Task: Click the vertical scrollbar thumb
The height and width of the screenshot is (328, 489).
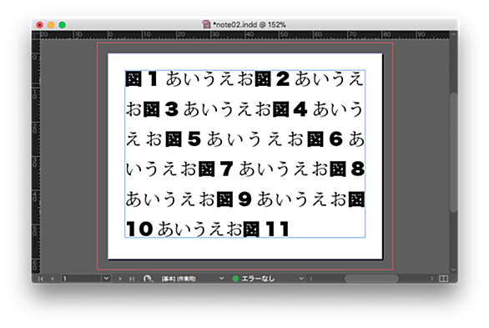Action: [453, 153]
